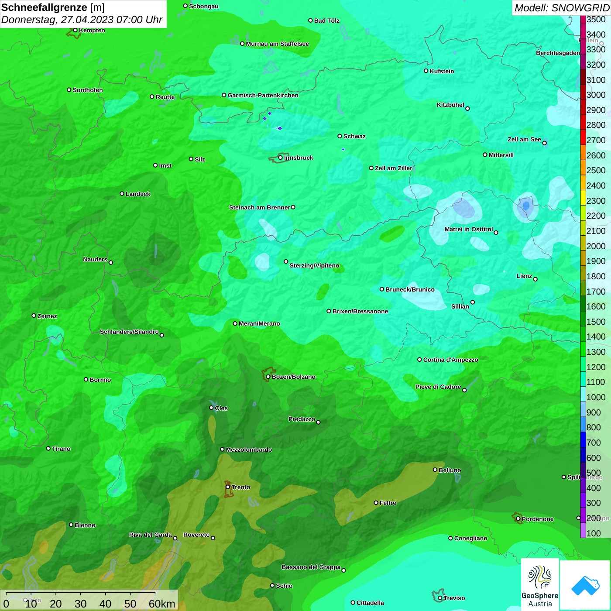
Task: Click the Mezzolombardo label
Action: click(x=249, y=450)
